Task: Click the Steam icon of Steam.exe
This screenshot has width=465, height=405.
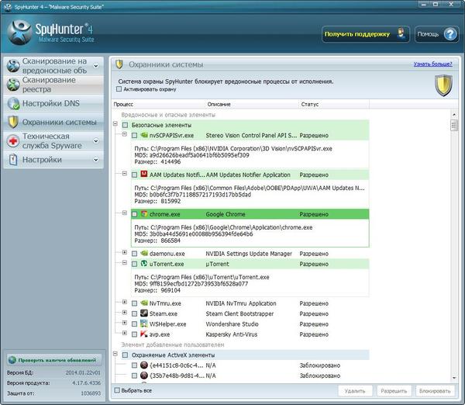Action: (x=144, y=313)
